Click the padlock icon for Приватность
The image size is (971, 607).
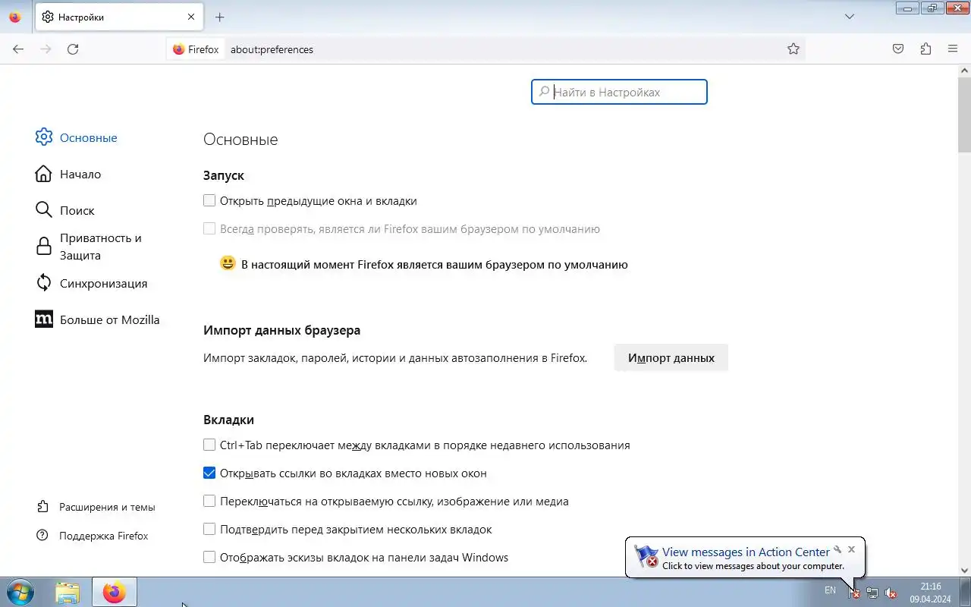click(44, 247)
